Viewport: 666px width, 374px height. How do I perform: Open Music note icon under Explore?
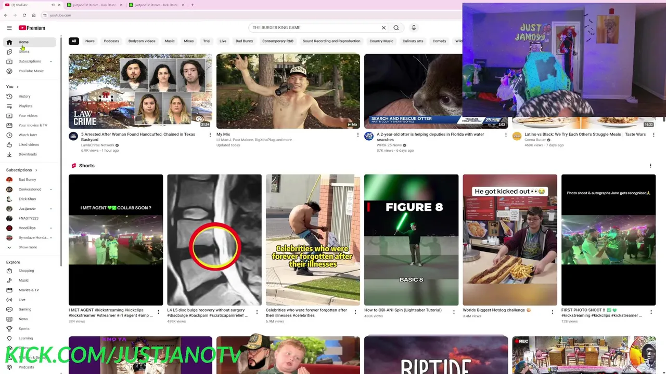[x=9, y=280]
